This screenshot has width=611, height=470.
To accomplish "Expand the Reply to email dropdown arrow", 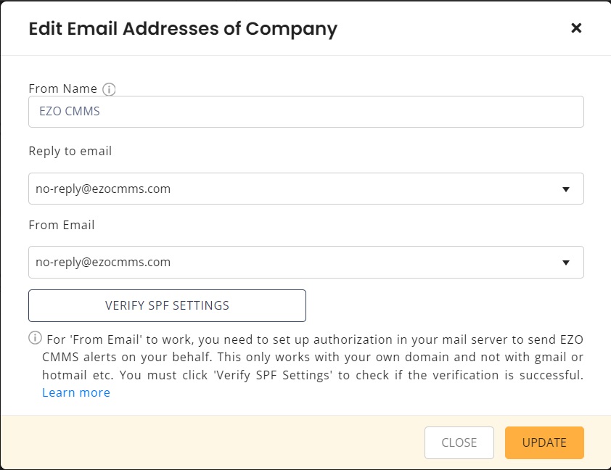I will [x=566, y=189].
